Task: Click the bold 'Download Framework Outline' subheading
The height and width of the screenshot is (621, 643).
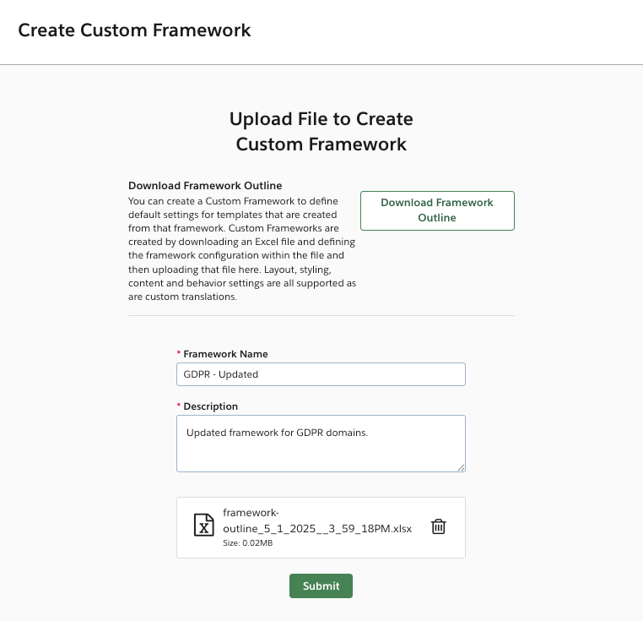Action: pyautogui.click(x=205, y=185)
